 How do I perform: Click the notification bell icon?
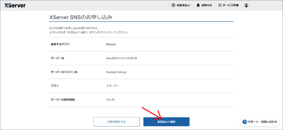198,6
